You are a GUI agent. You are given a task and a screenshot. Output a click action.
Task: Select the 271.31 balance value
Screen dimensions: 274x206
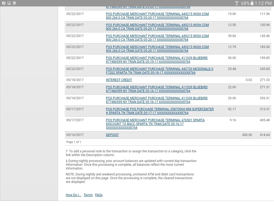[265, 87]
